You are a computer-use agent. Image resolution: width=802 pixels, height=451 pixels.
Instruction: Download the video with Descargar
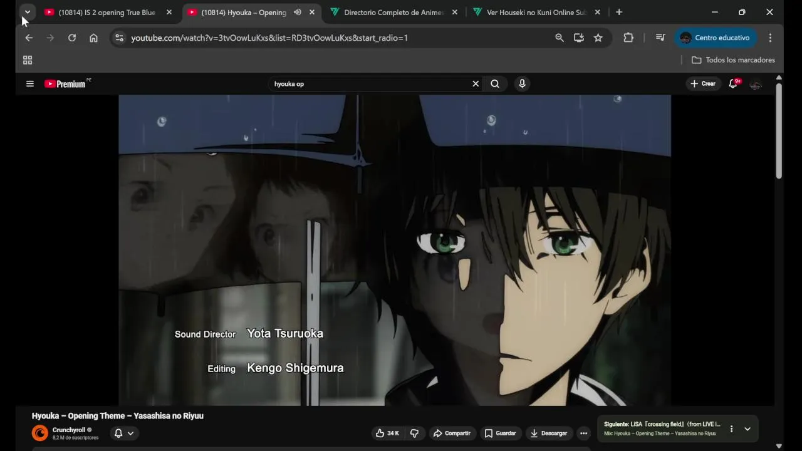tap(548, 433)
